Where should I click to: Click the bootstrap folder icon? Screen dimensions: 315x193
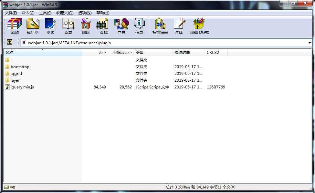point(7,66)
